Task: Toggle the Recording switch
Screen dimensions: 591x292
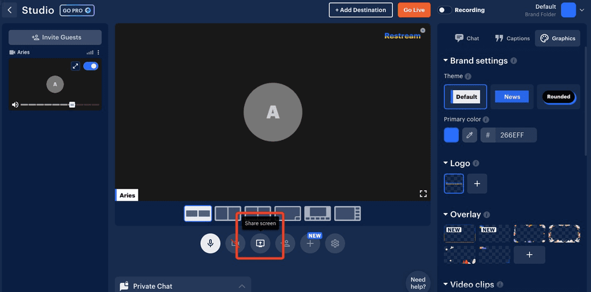Action: (444, 10)
